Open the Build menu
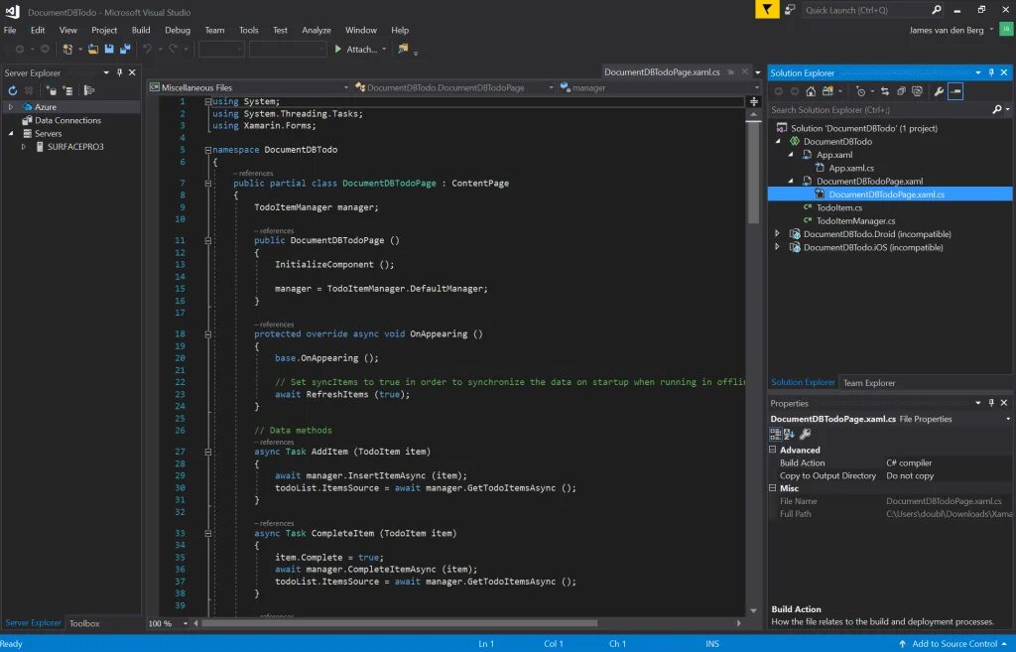1016x652 pixels. tap(141, 30)
